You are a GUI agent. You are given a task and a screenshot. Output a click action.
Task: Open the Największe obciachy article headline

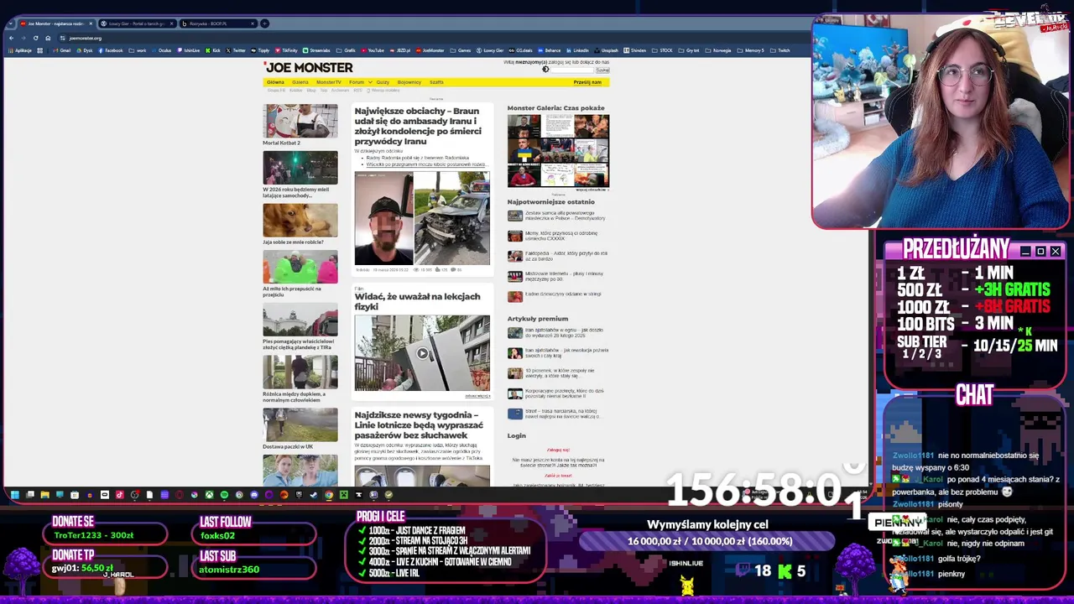[x=418, y=126]
